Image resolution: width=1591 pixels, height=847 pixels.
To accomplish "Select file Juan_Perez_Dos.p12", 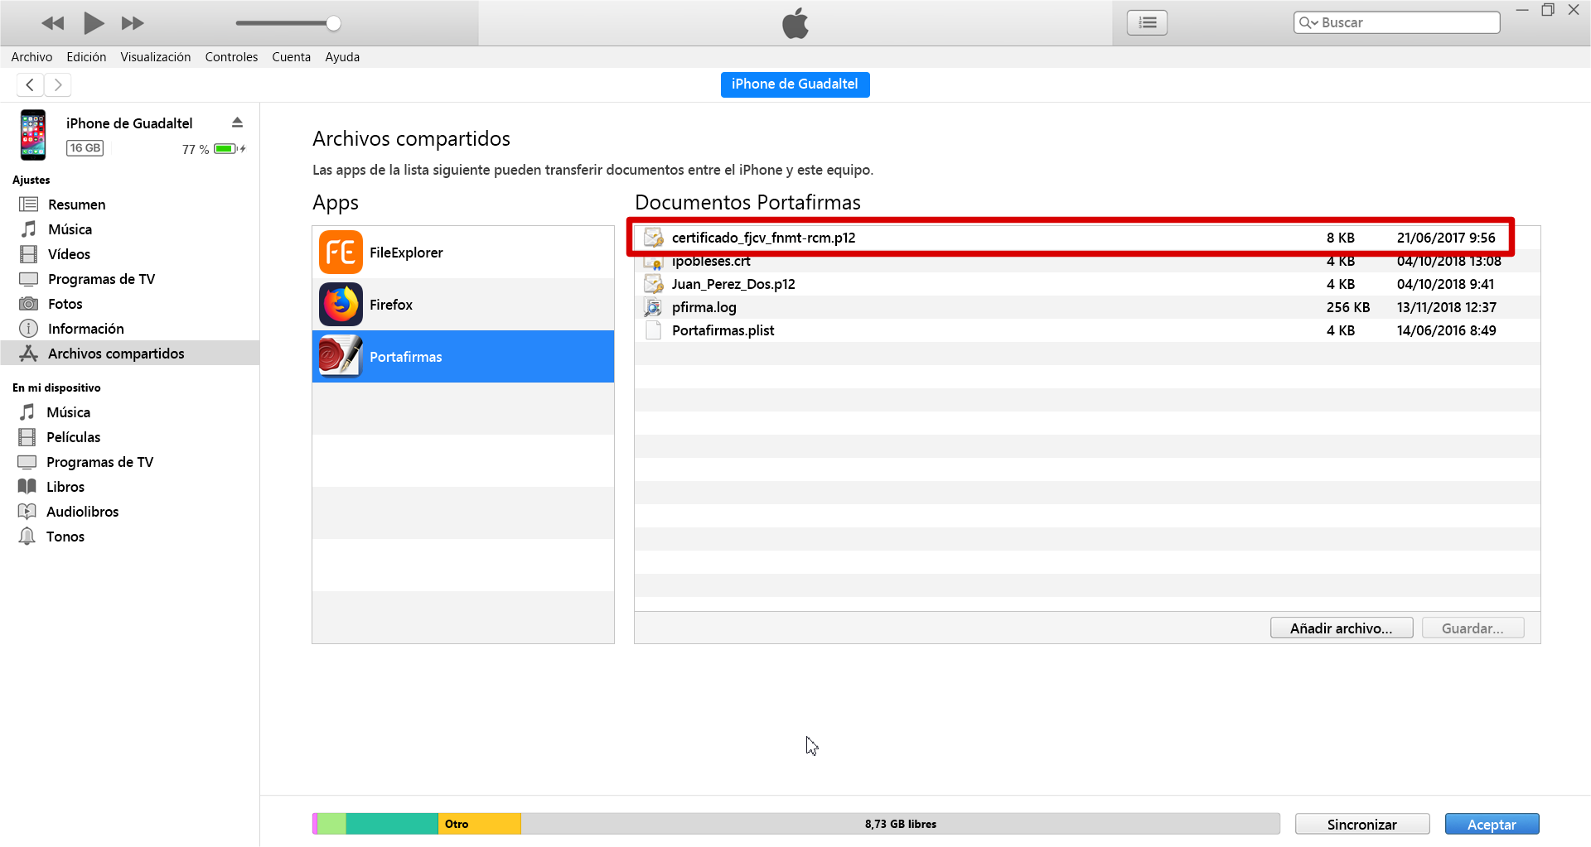I will pos(1087,284).
